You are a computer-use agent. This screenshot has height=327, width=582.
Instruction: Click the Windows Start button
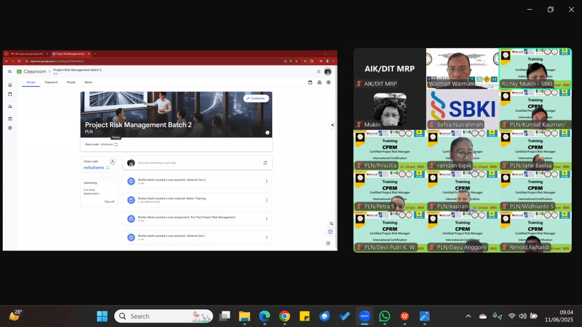point(102,316)
